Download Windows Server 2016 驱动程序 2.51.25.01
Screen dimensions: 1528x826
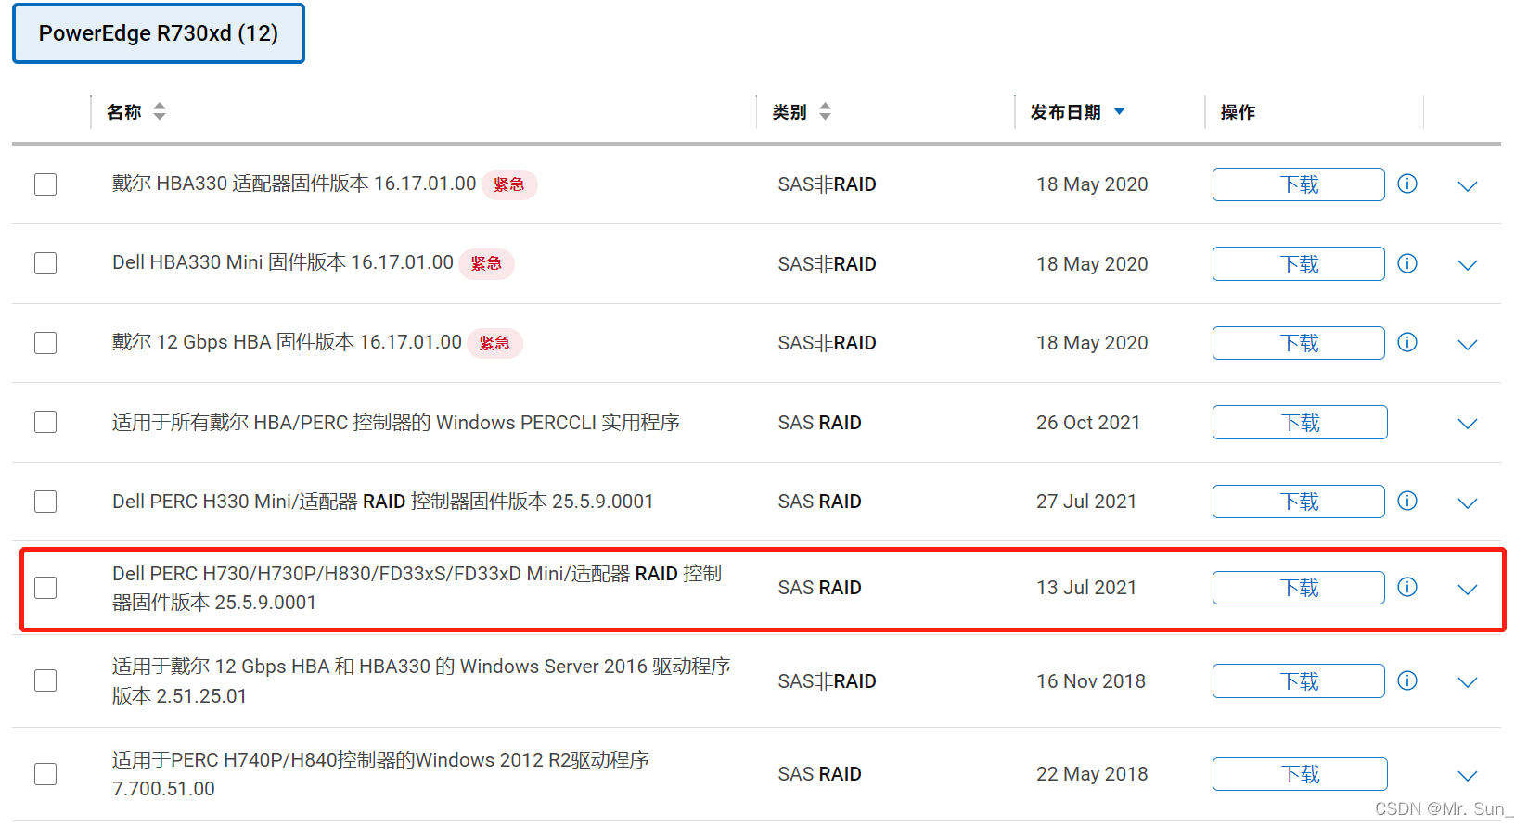pyautogui.click(x=1299, y=681)
